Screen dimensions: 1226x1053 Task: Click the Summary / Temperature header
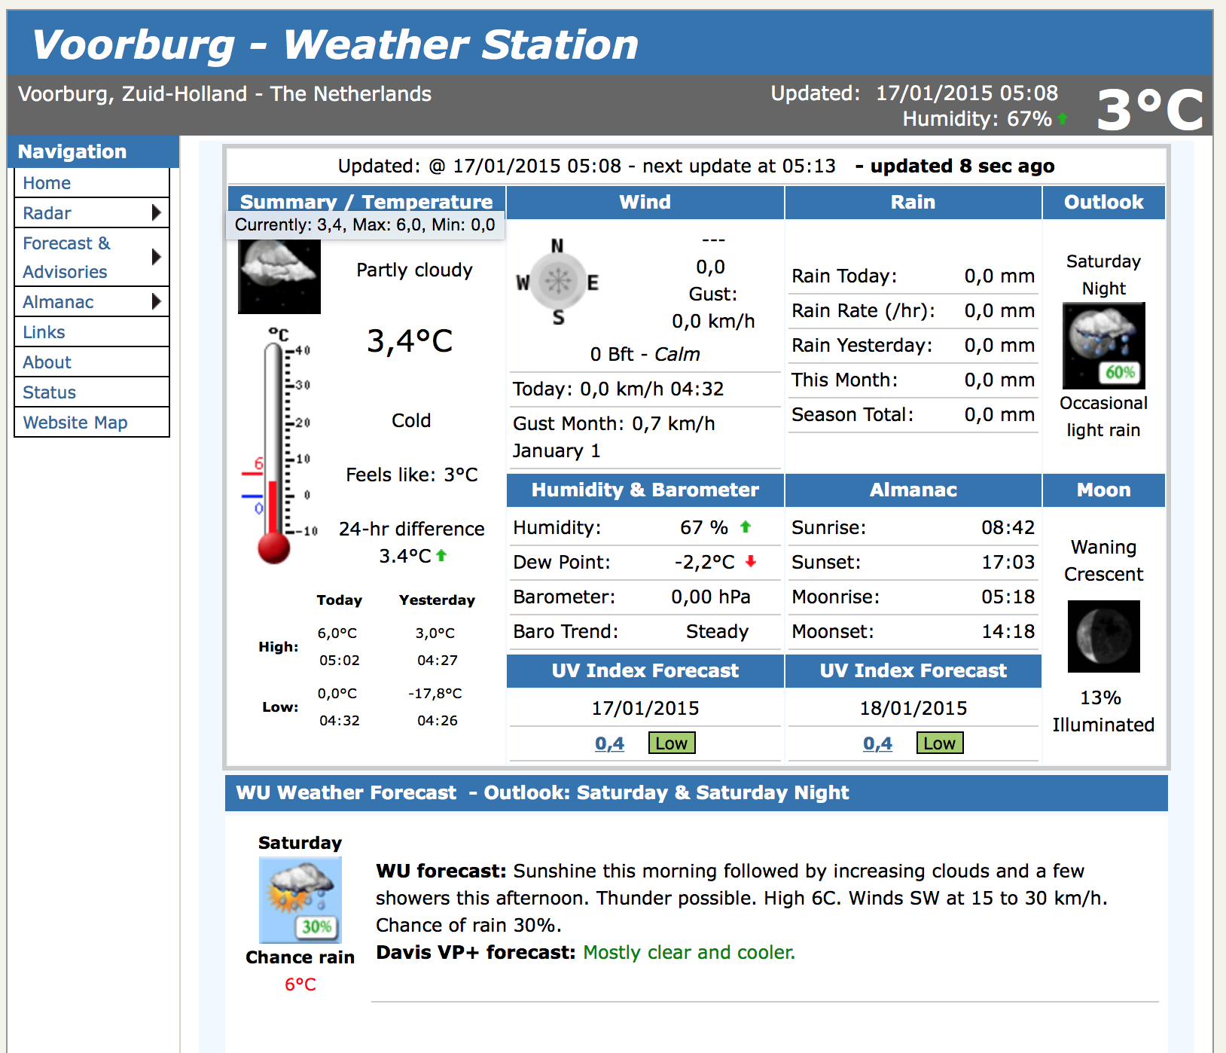click(x=366, y=202)
